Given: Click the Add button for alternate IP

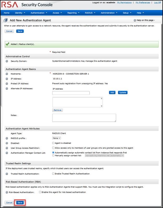Looking at the screenshot, I should click(x=112, y=93).
